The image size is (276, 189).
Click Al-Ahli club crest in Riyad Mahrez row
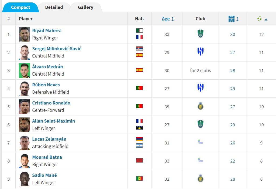200,34
